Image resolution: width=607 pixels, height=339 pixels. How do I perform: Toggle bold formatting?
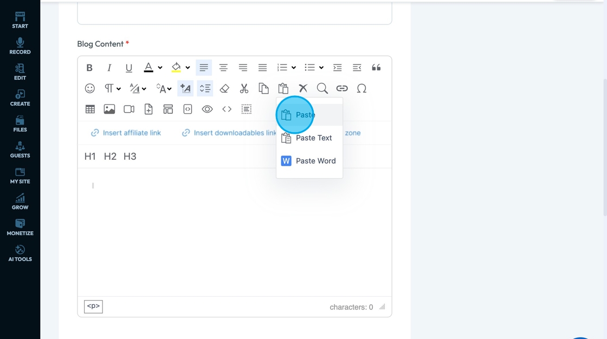(89, 68)
